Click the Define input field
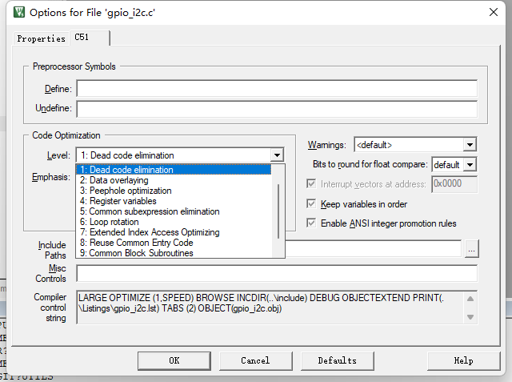 [x=277, y=88]
